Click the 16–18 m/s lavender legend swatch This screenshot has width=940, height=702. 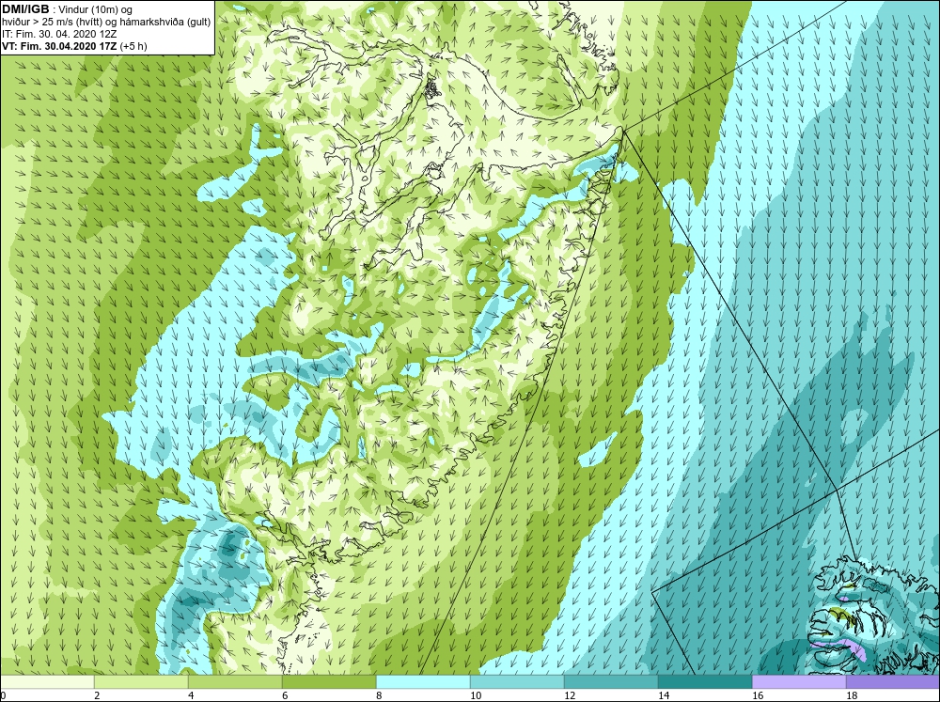pyautogui.click(x=799, y=682)
